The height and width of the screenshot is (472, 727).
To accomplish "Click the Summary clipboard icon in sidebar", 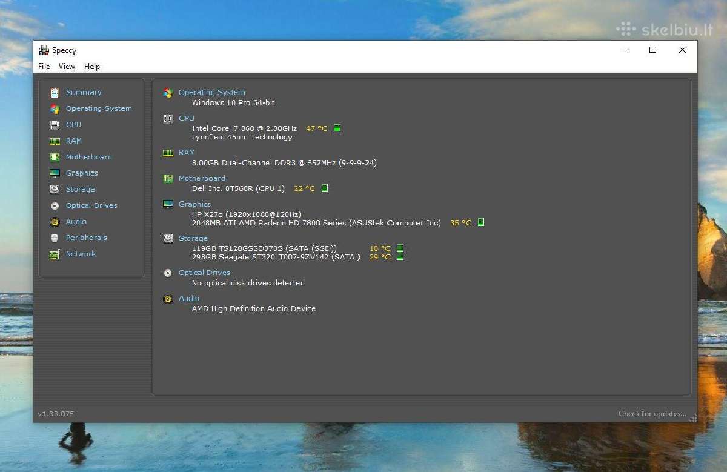I will 55,93.
